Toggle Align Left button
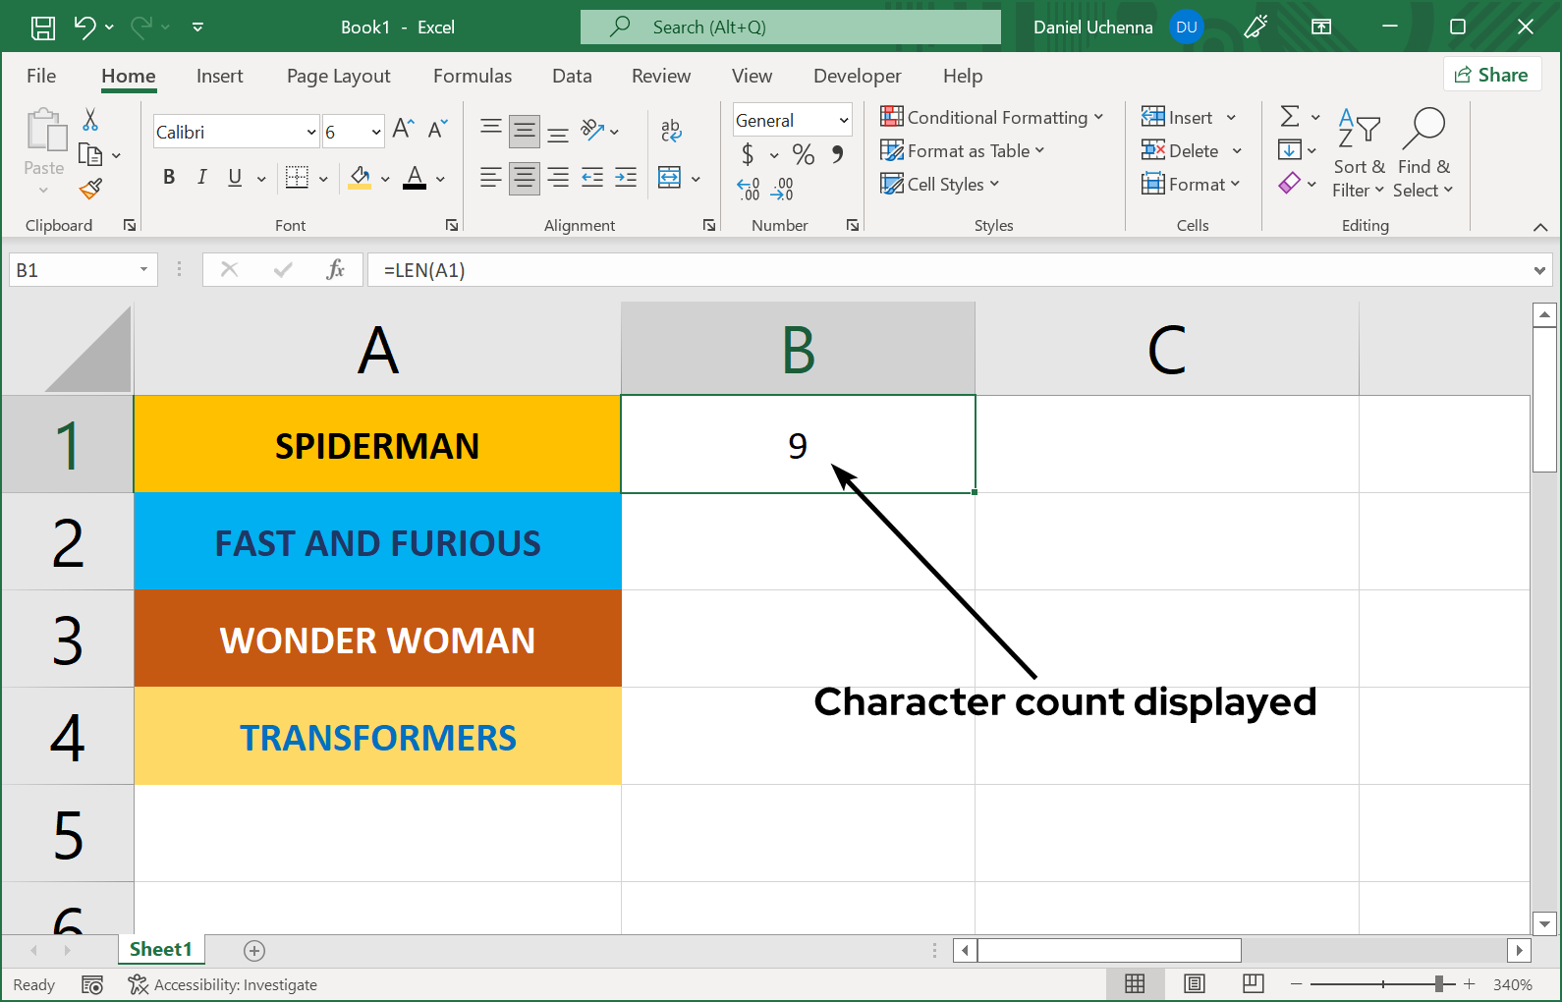The height and width of the screenshot is (1002, 1562). [x=491, y=177]
